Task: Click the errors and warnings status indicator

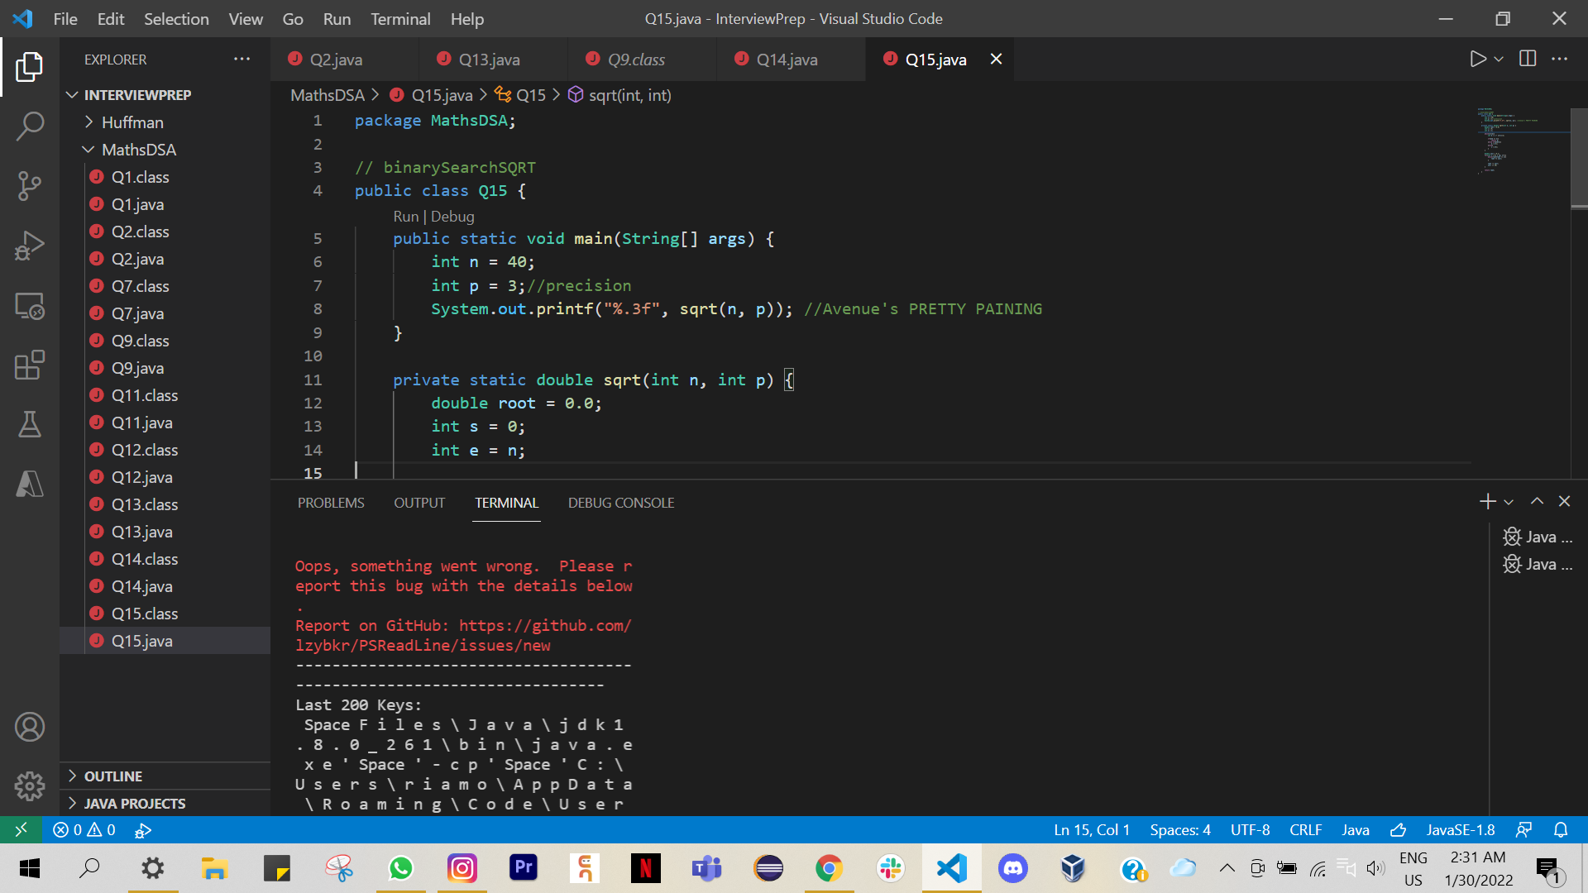Action: coord(84,829)
